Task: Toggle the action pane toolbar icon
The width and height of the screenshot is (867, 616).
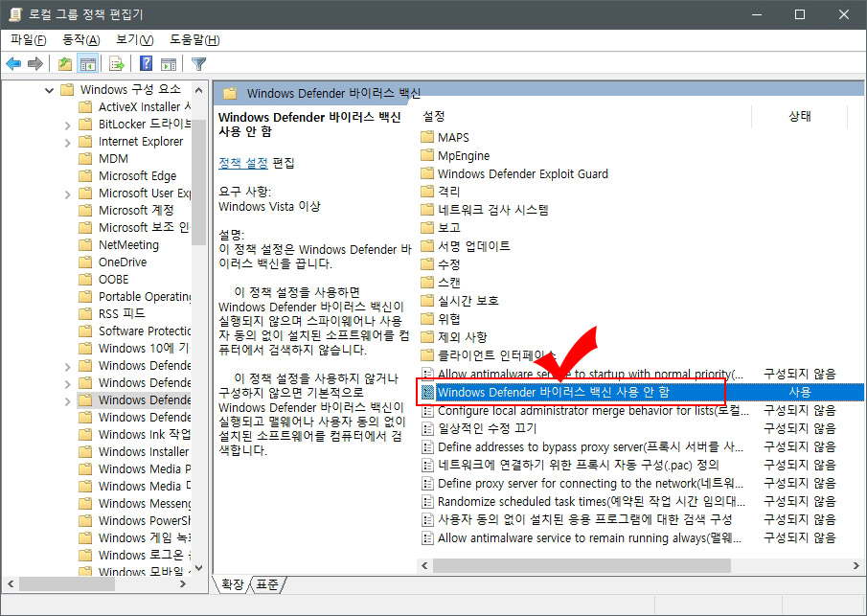Action: 169,64
